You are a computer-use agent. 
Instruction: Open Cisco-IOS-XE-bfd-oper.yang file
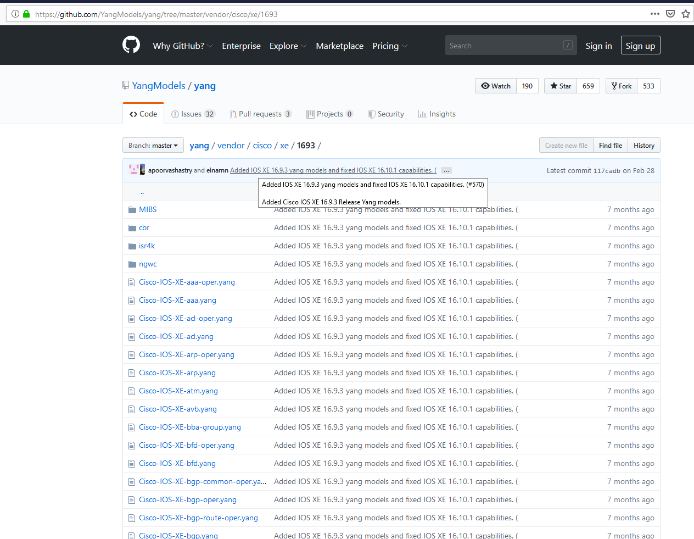(x=187, y=446)
